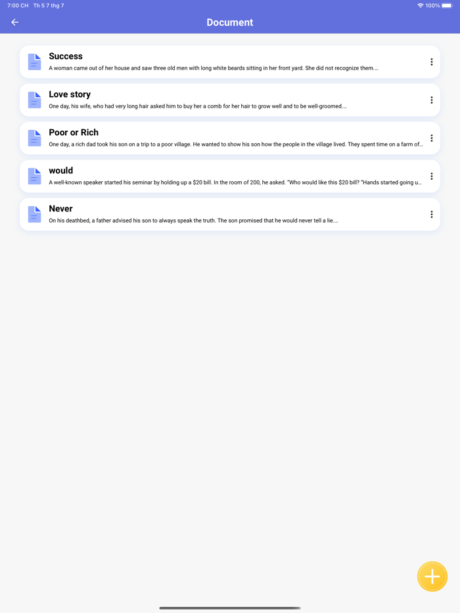Click the document icon next to Love story
The image size is (460, 613).
pos(34,100)
